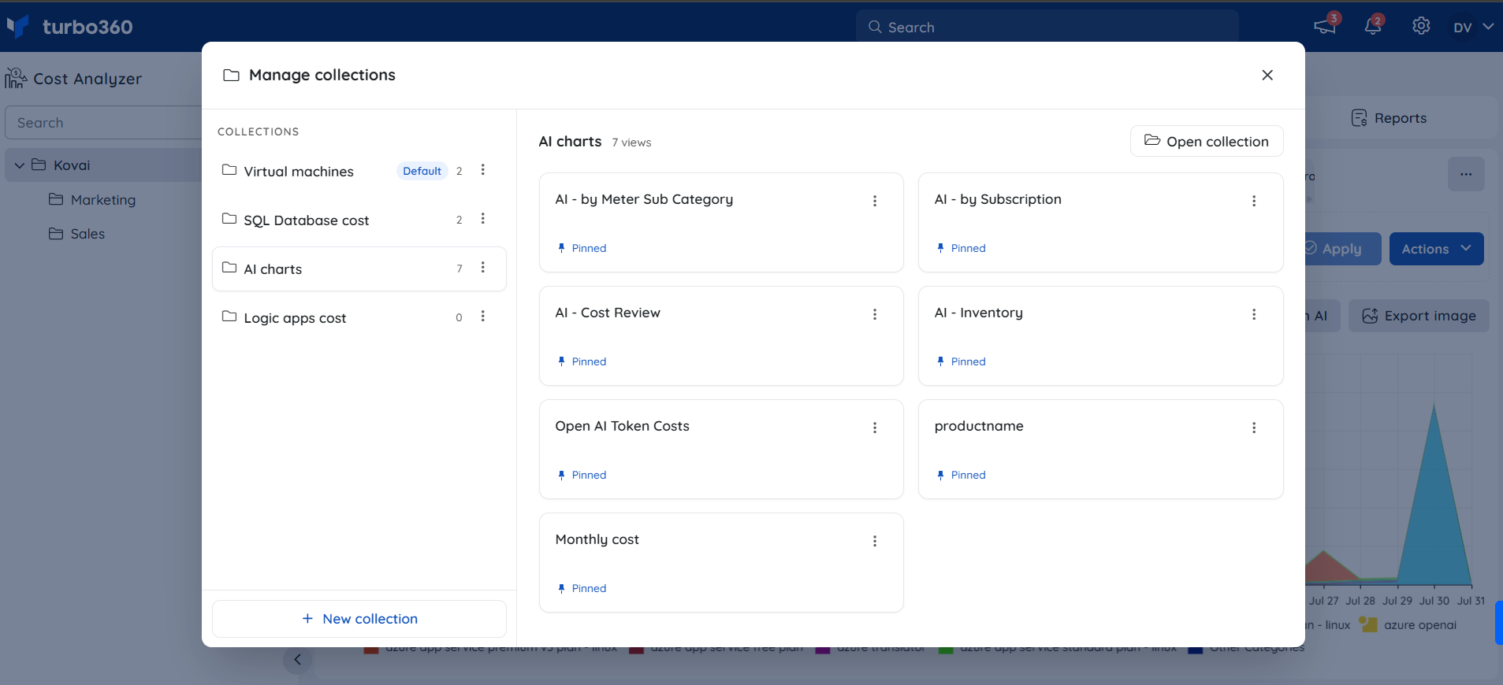Select the SQL Database cost collection
1503x685 pixels.
pos(359,220)
